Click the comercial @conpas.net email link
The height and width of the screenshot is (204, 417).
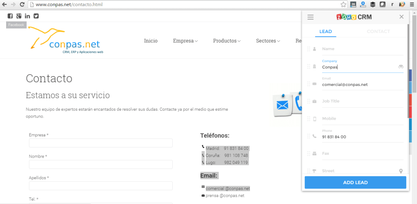click(228, 189)
